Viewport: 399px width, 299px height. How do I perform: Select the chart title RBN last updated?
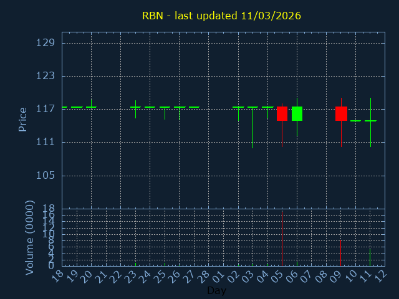click(x=221, y=16)
